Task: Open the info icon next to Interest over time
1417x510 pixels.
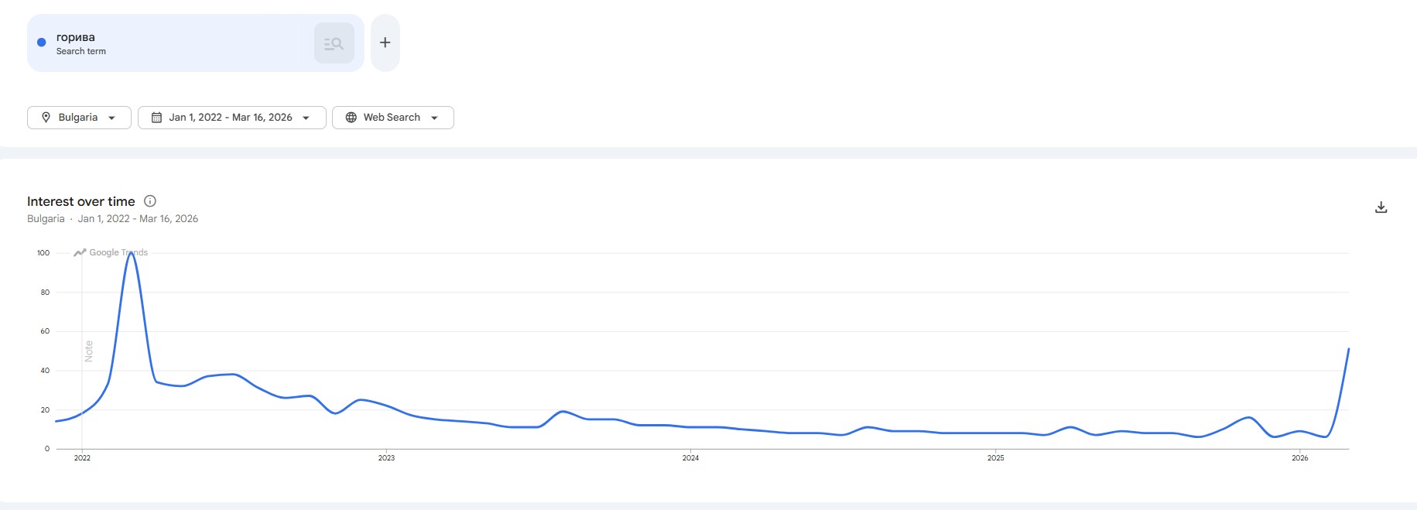Action: pos(150,201)
